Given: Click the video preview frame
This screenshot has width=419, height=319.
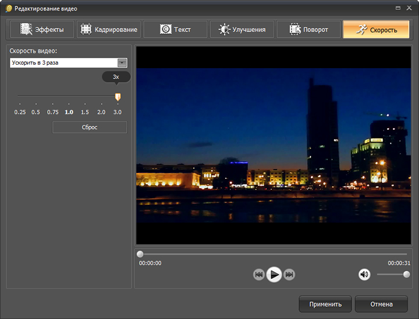Looking at the screenshot, I should click(x=274, y=146).
